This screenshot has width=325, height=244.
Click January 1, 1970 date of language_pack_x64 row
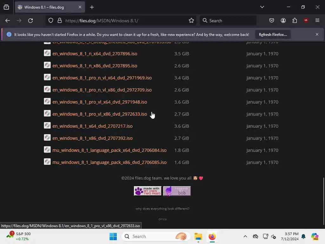(x=262, y=150)
